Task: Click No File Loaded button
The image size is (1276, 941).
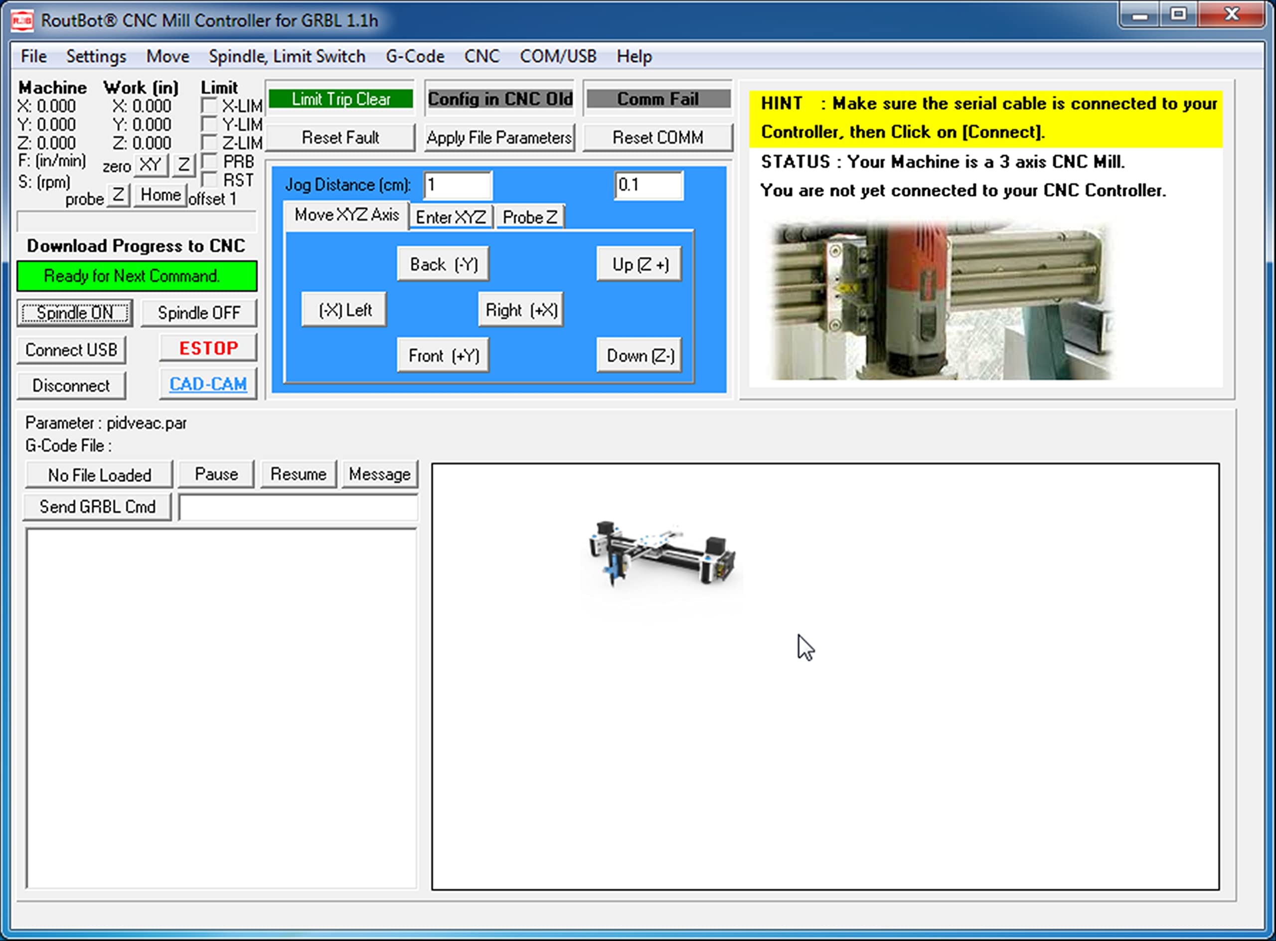Action: [99, 475]
